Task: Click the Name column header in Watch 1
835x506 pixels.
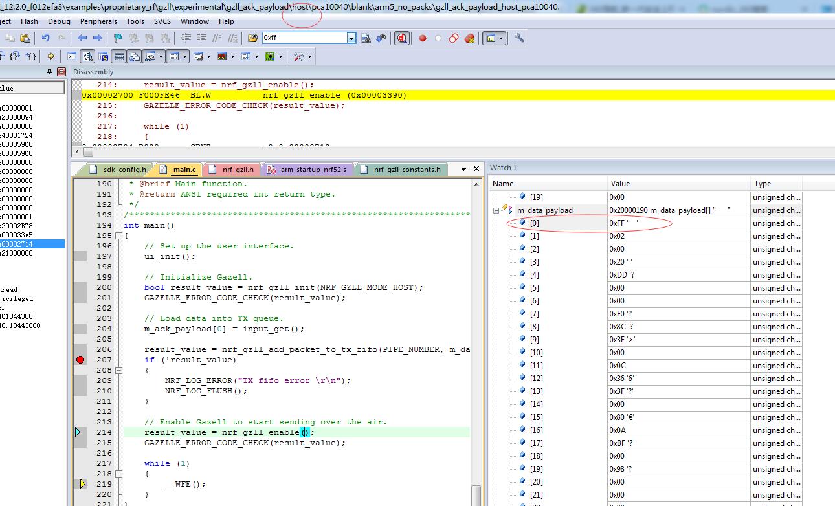Action: 548,184
